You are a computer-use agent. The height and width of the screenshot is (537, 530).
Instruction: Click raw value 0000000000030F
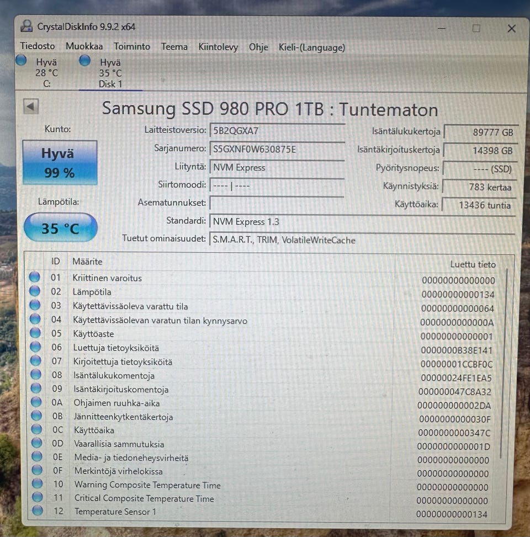click(455, 419)
